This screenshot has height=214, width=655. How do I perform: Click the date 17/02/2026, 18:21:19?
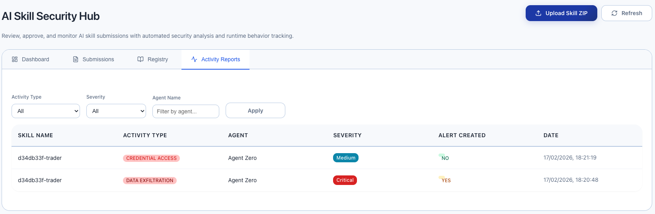coord(570,158)
